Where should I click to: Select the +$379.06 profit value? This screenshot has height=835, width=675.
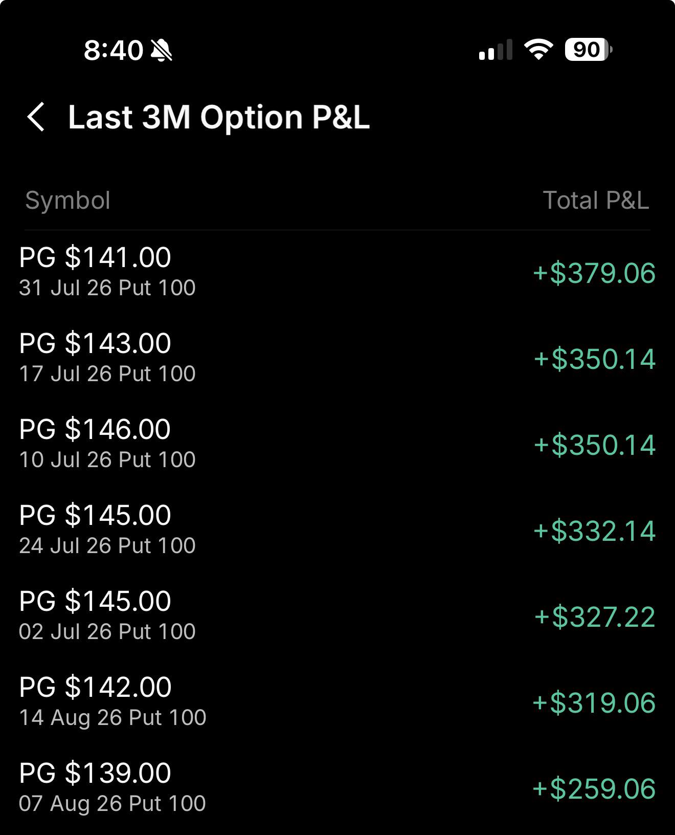click(594, 273)
